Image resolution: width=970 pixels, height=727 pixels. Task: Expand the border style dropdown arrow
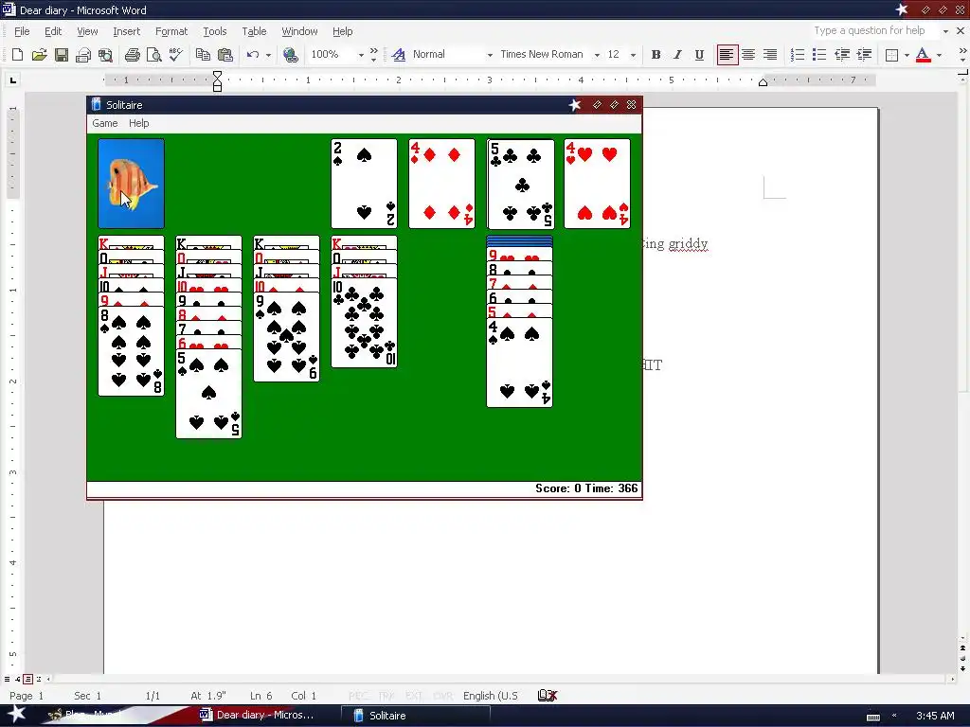coord(907,54)
